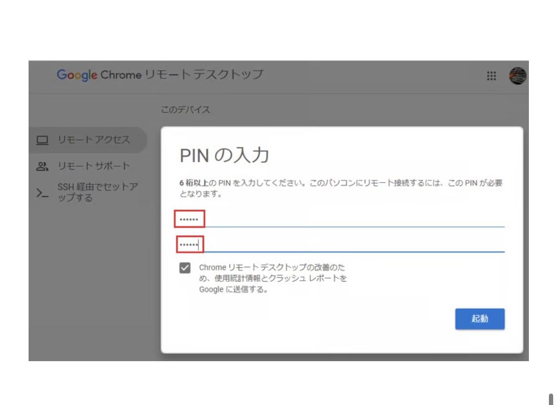Click the terminal icon for SSH setup
557x405 pixels.
point(42,193)
